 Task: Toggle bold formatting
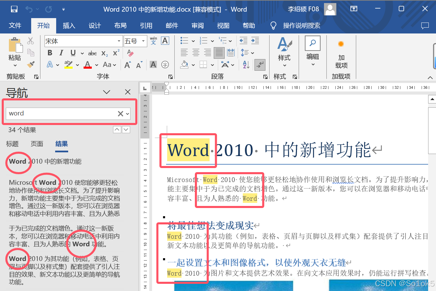[50, 53]
